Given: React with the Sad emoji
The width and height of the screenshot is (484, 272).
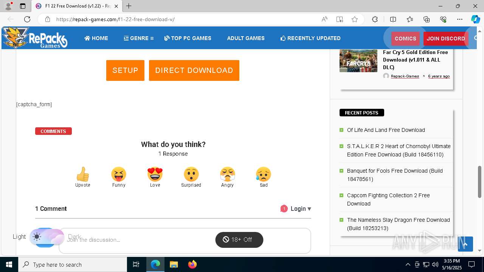Looking at the screenshot, I should (x=264, y=174).
